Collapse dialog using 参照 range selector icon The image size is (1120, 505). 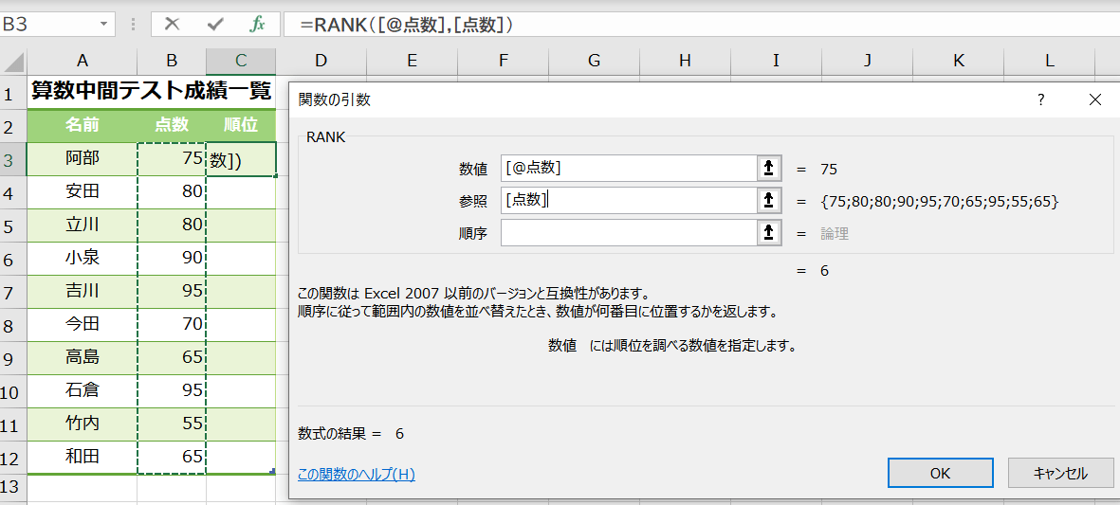(x=769, y=201)
